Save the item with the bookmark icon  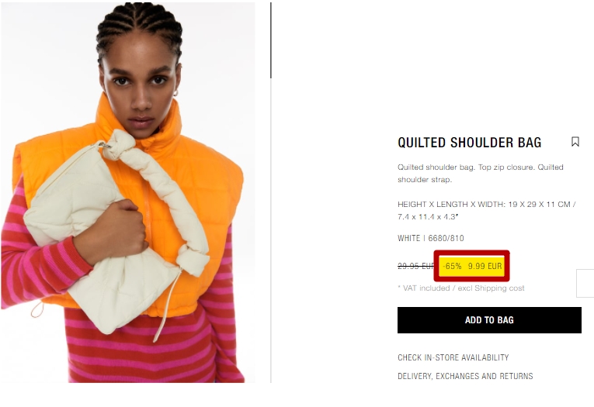575,142
